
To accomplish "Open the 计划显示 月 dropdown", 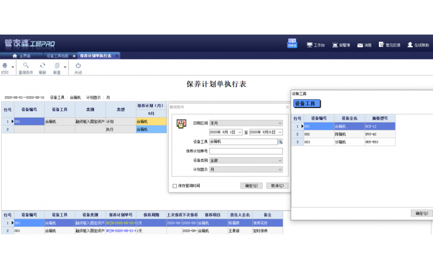I will coord(246,170).
